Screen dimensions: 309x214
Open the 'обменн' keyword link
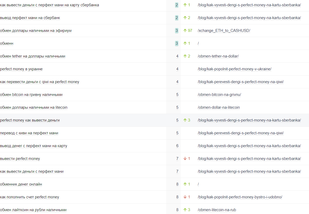click(7, 43)
